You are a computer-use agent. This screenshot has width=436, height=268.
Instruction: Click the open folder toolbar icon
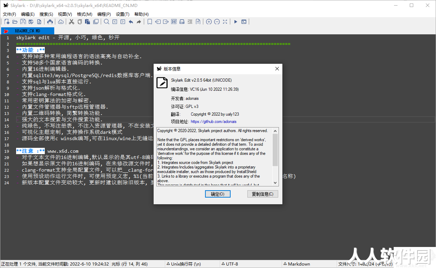click(x=15, y=22)
